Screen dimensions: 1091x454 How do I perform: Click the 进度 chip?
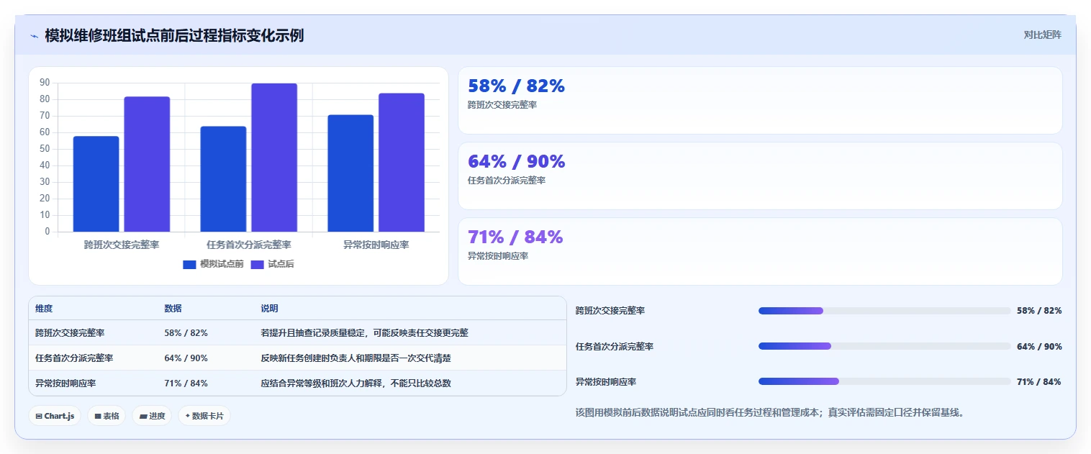(x=152, y=416)
